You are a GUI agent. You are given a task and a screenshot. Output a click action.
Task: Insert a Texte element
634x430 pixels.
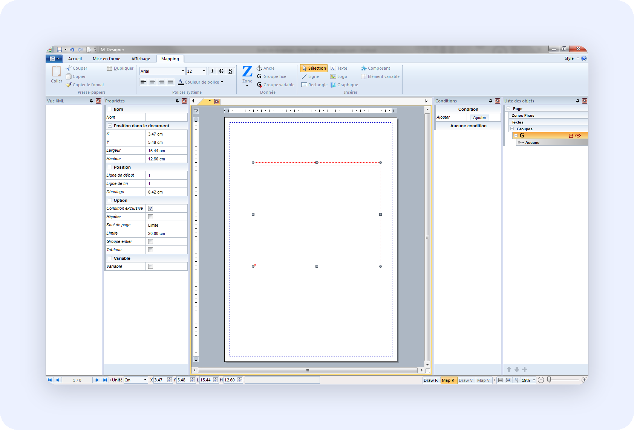pos(339,68)
